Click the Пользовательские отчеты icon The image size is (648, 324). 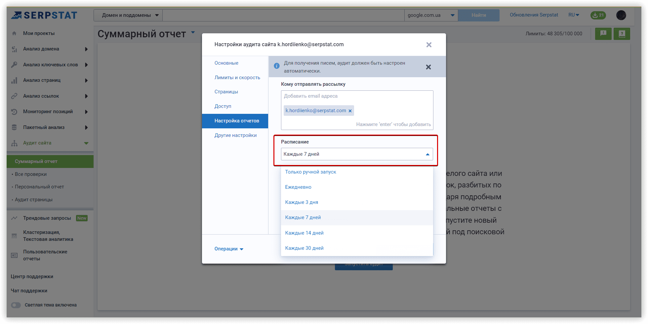pos(14,255)
